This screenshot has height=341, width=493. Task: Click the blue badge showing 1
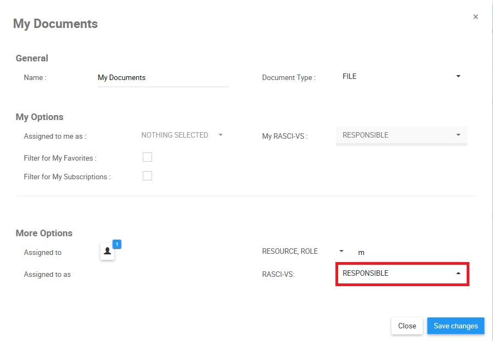[x=116, y=244]
